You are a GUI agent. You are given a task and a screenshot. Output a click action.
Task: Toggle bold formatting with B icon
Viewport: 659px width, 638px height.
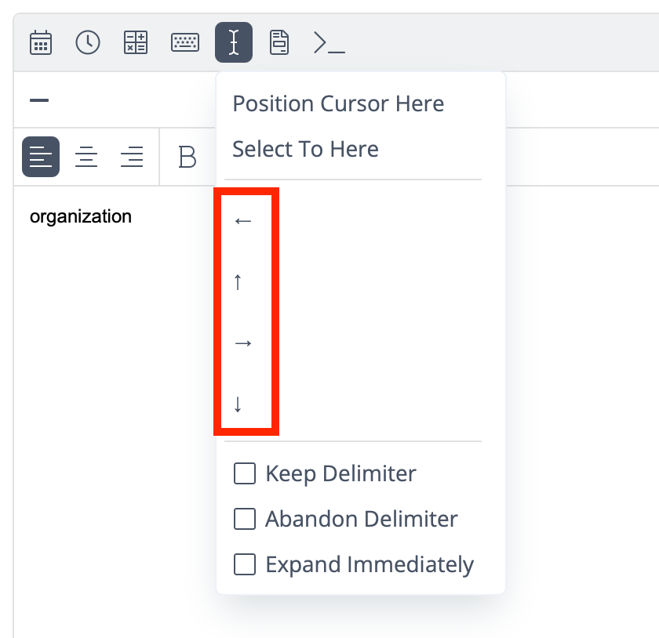pyautogui.click(x=187, y=157)
